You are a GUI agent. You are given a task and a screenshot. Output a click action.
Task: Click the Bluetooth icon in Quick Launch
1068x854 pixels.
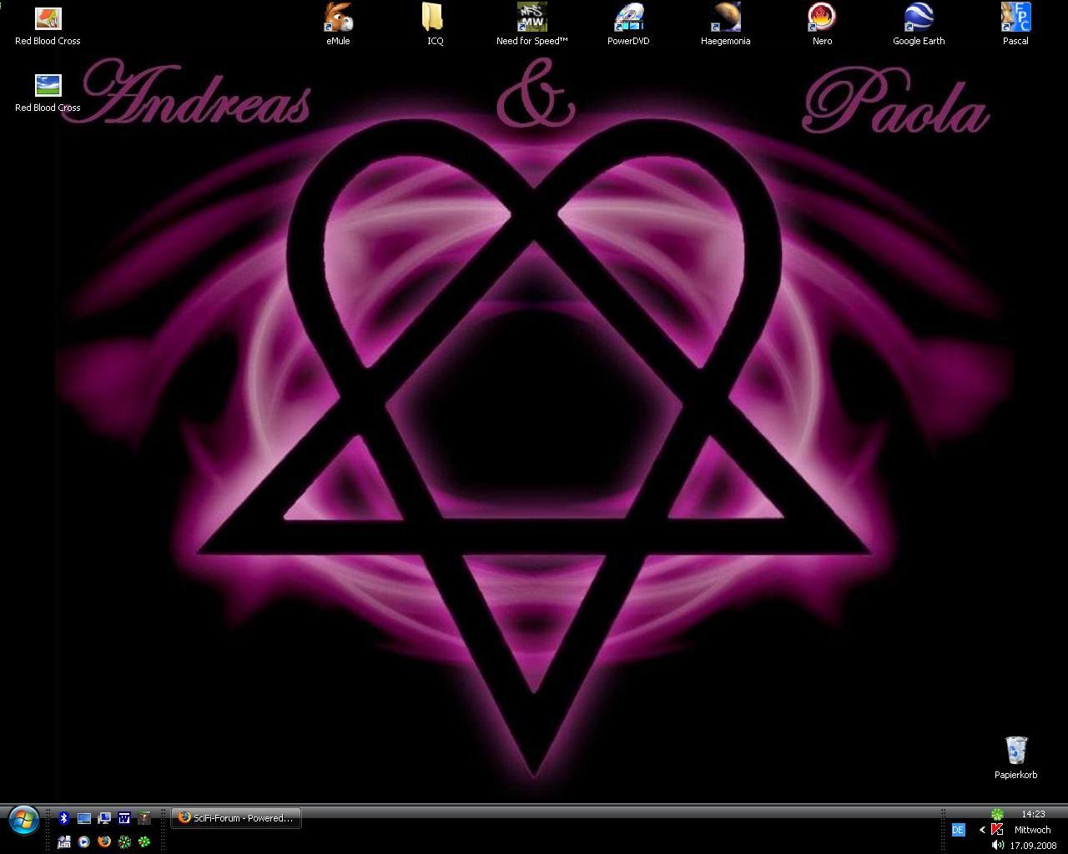tap(63, 818)
